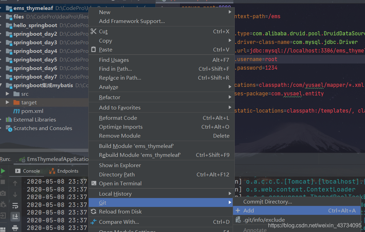Click the scroll to end icon
The image size is (365, 232).
tap(15, 217)
